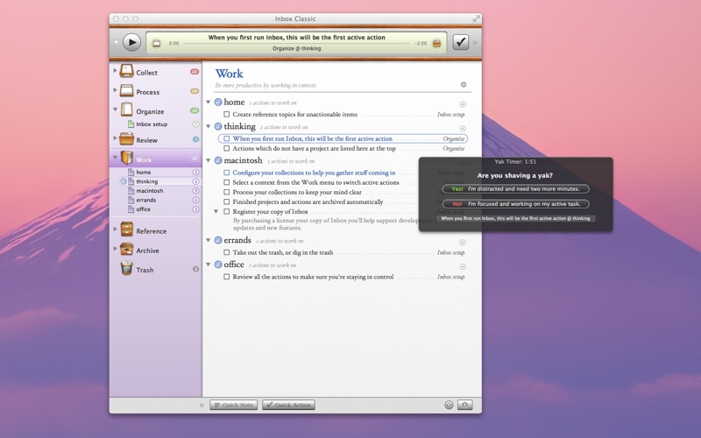Click the context icon beside the office heading
This screenshot has height=438, width=701.
[218, 265]
